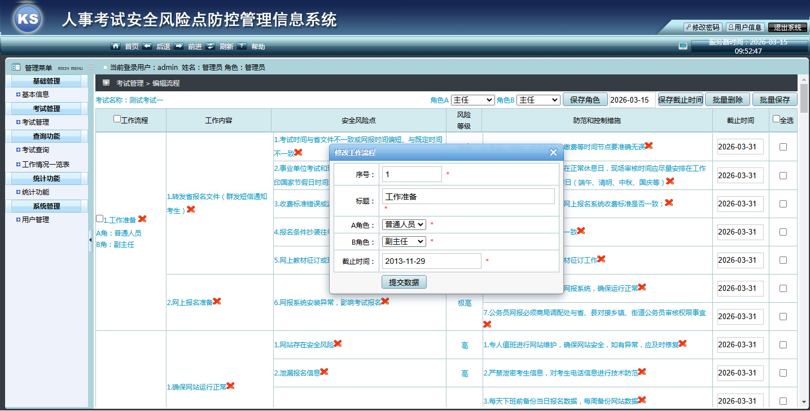This screenshot has height=411, width=810.
Task: Expand the B角色 dropdown showing 副主任
Action: coord(404,241)
